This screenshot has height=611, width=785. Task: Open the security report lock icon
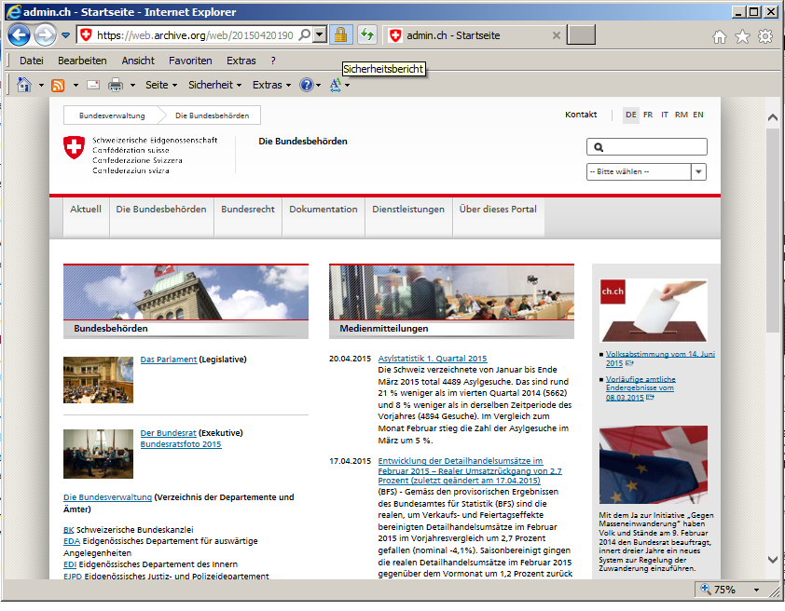click(x=341, y=35)
